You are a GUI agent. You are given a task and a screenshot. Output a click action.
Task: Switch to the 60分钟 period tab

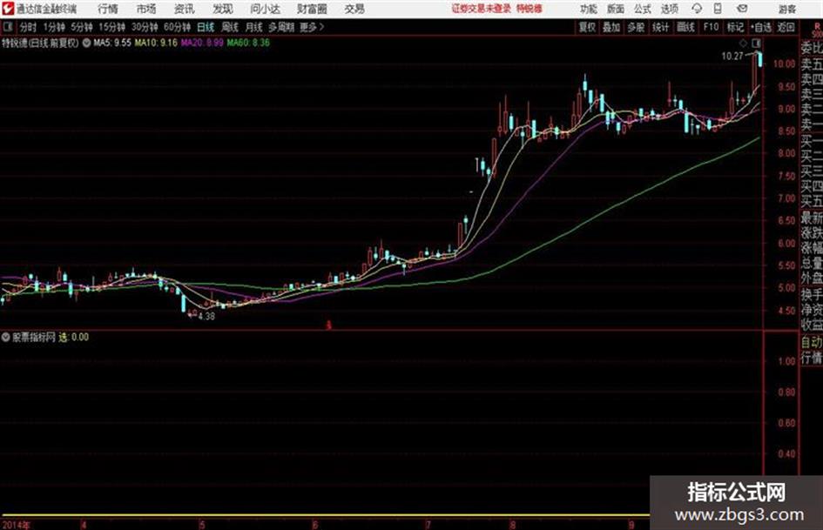coord(178,27)
